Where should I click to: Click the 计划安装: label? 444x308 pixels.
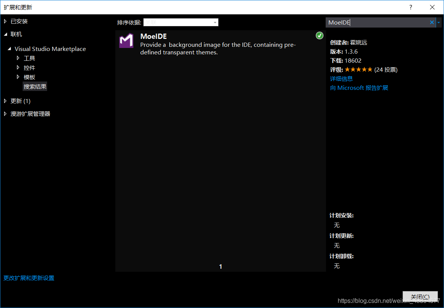tap(341, 216)
